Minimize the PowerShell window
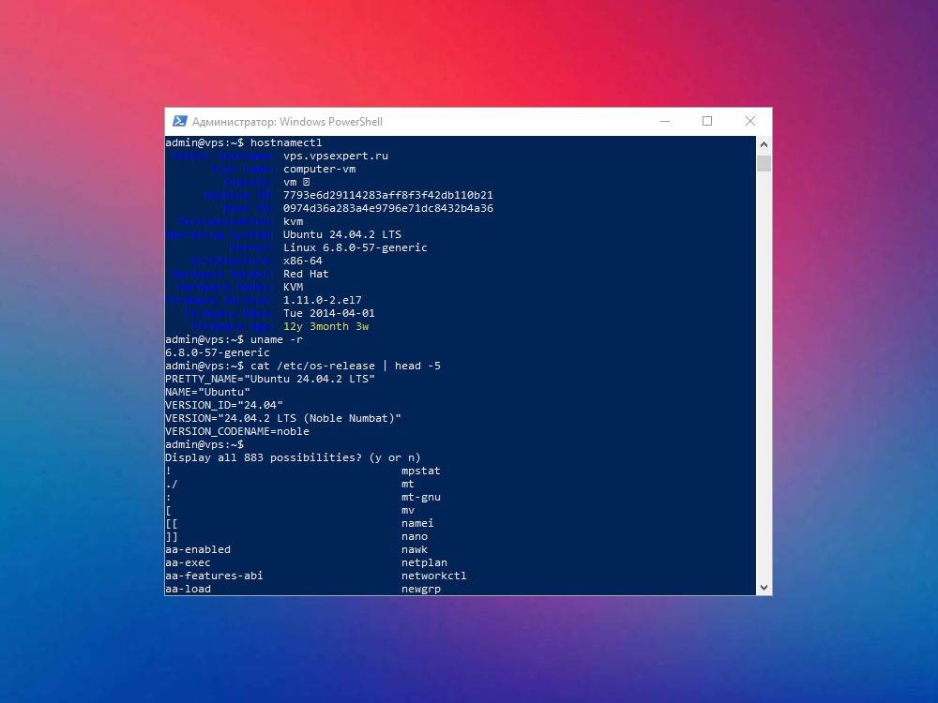The height and width of the screenshot is (703, 938). 665,121
